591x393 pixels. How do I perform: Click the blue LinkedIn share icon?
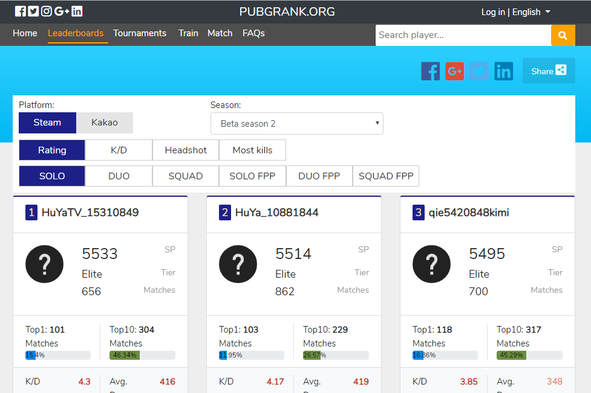503,71
